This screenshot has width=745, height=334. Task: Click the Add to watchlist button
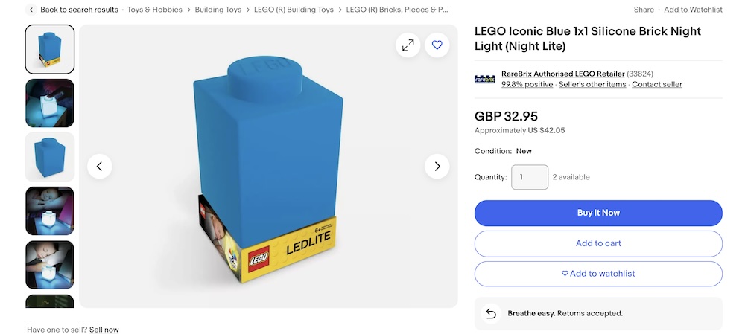coord(598,274)
